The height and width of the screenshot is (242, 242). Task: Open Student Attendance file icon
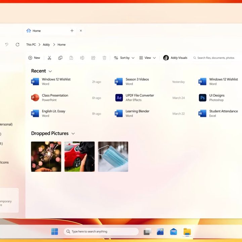pos(202,114)
